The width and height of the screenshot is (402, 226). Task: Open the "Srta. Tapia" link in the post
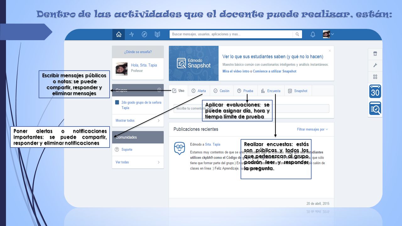click(x=213, y=144)
